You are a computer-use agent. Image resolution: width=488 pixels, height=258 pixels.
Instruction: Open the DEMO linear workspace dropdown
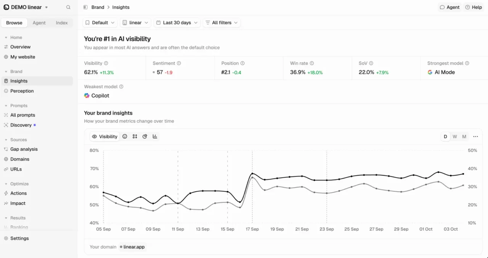click(26, 7)
